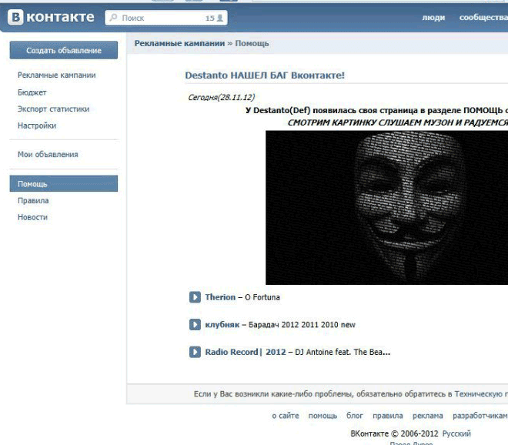This screenshot has width=508, height=445.
Task: Click the Сегодня(28.11.12) date text
Action: 222,97
